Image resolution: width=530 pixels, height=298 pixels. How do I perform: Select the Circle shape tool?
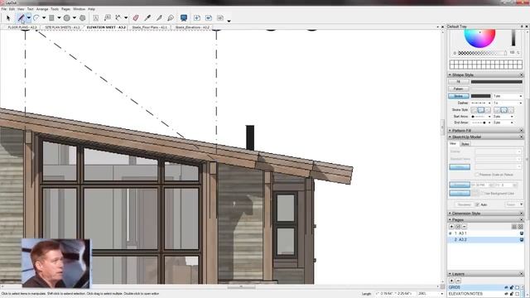tap(67, 18)
